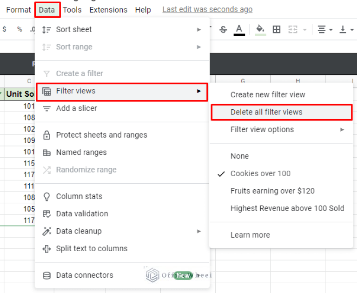The image size is (357, 293).
Task: Click Last edit was seconds ago link
Action: pos(207,10)
